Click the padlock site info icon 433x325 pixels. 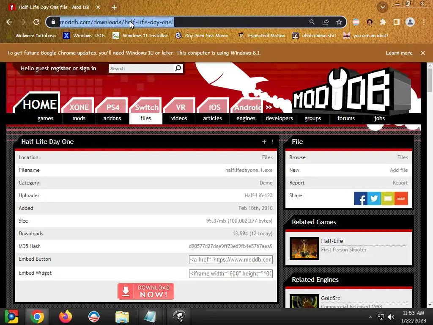tap(53, 22)
